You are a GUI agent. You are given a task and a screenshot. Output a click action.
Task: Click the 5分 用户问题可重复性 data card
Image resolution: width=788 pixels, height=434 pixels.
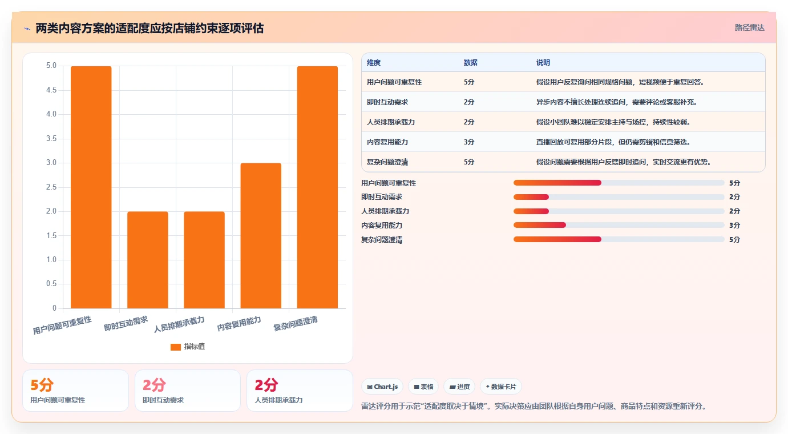coord(75,391)
